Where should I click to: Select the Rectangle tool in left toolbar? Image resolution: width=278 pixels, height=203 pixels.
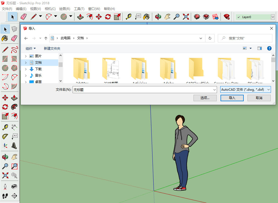(5, 59)
